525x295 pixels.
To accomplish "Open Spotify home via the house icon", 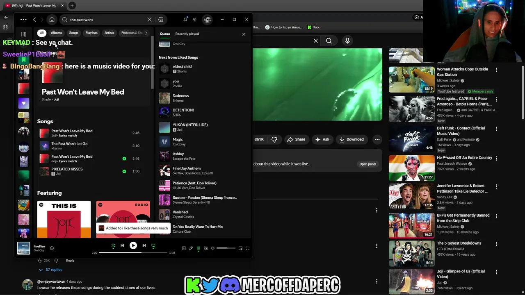I will point(52,20).
